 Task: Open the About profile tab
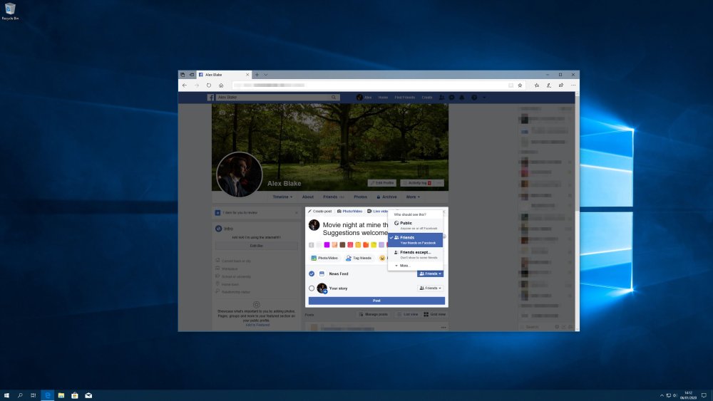tap(308, 197)
